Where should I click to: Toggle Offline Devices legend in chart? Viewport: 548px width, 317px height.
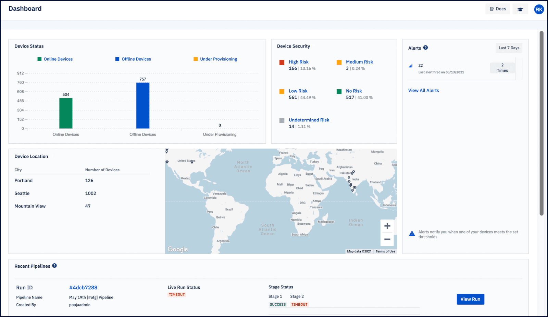(133, 59)
